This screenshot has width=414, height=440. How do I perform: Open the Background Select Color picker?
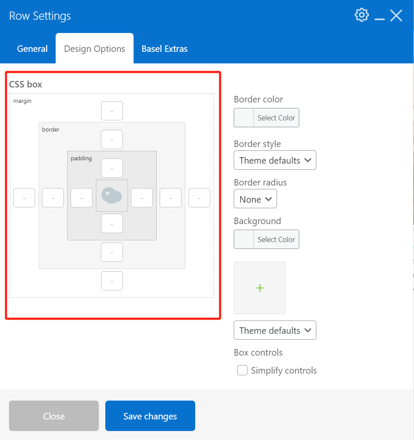pyautogui.click(x=266, y=239)
